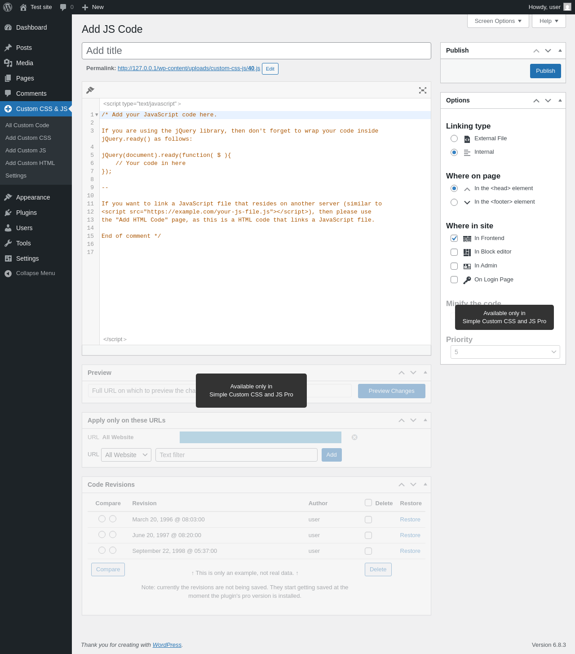This screenshot has width=575, height=654.
Task: Remove the All Website URL rule icon
Action: pos(354,437)
